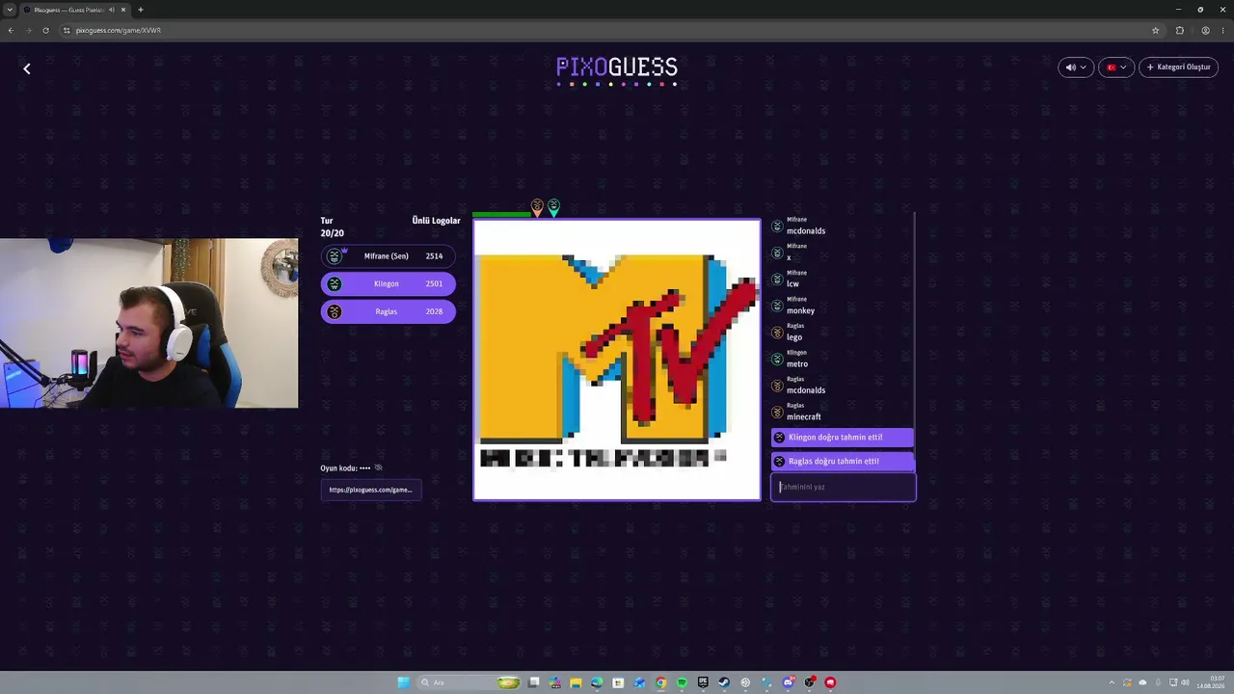
Task: Open the browser tab search dropdown
Action: coord(10,10)
